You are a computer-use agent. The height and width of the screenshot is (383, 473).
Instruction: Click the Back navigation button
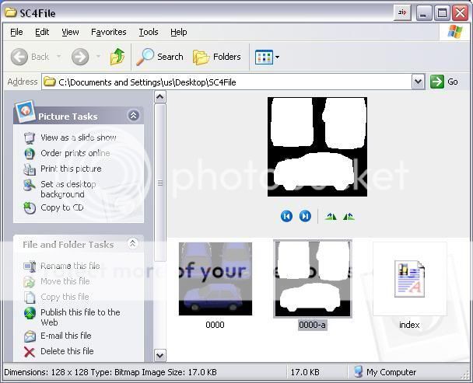tap(31, 57)
